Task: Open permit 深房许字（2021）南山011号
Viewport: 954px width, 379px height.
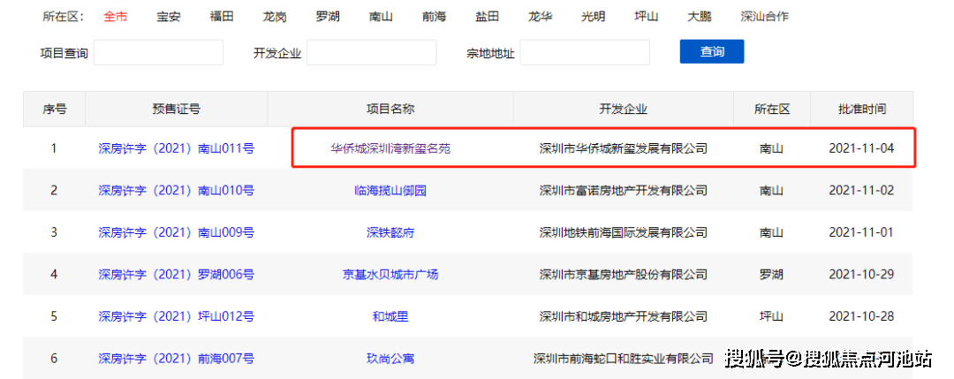Action: [176, 148]
